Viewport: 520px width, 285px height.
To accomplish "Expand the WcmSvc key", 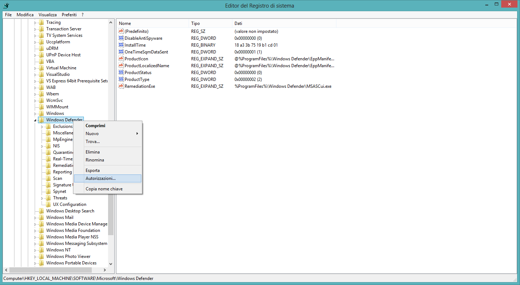I will click(x=35, y=101).
